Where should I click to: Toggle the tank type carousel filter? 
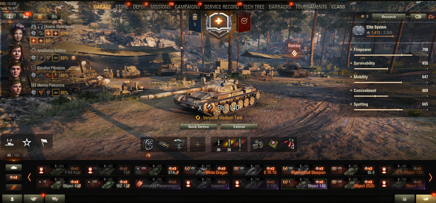[x=14, y=167]
